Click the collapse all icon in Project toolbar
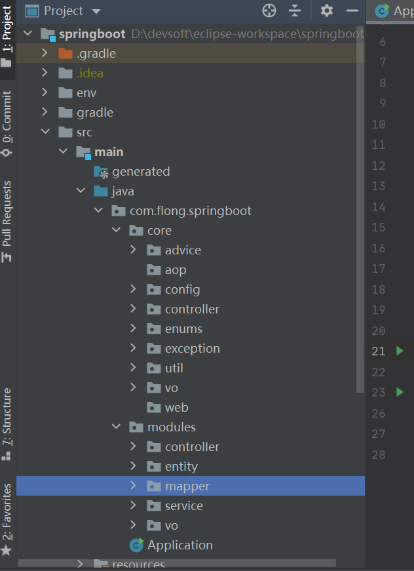Screen dimensions: 414x571 [295, 10]
